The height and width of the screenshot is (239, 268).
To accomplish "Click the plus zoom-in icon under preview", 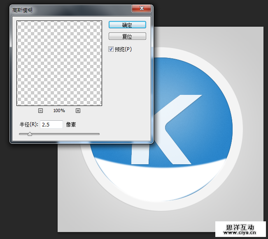I will point(78,110).
